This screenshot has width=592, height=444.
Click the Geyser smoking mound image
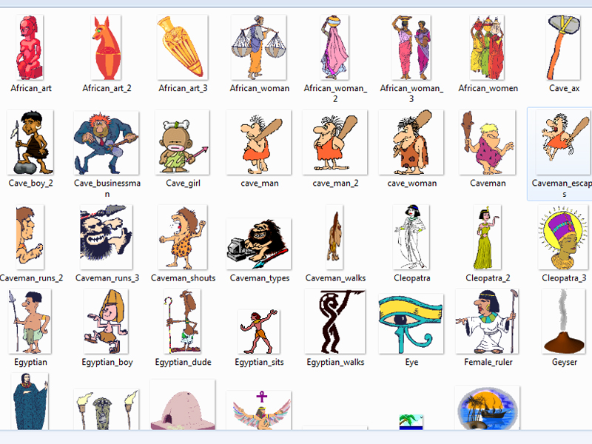564,322
